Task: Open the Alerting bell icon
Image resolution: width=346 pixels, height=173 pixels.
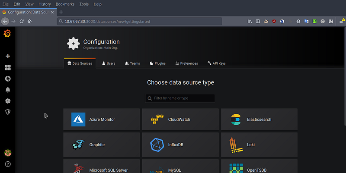Action: click(x=8, y=90)
